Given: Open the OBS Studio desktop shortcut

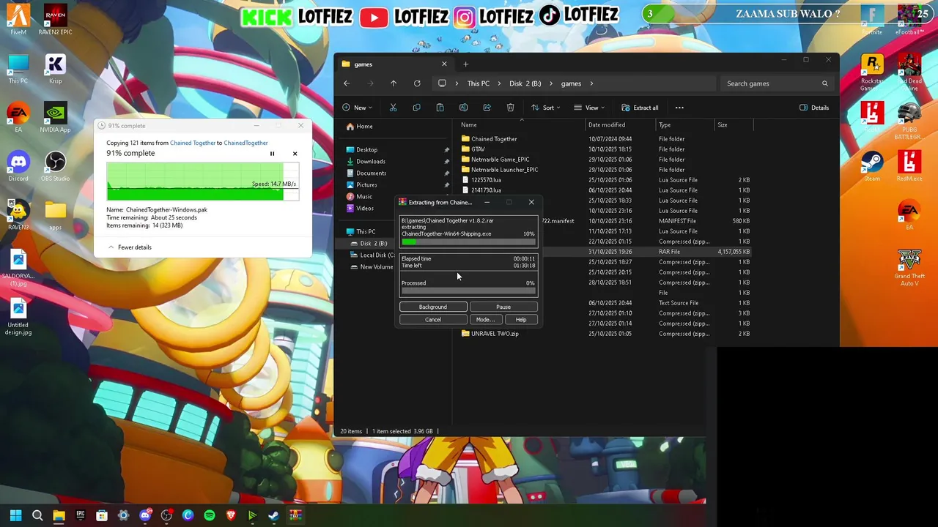Looking at the screenshot, I should [x=55, y=167].
